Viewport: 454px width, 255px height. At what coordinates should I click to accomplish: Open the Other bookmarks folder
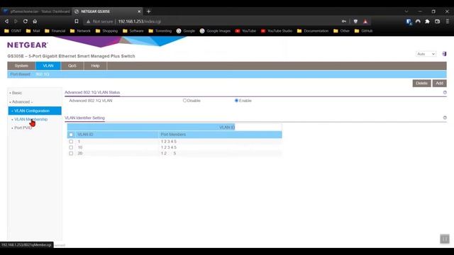pyautogui.click(x=341, y=31)
